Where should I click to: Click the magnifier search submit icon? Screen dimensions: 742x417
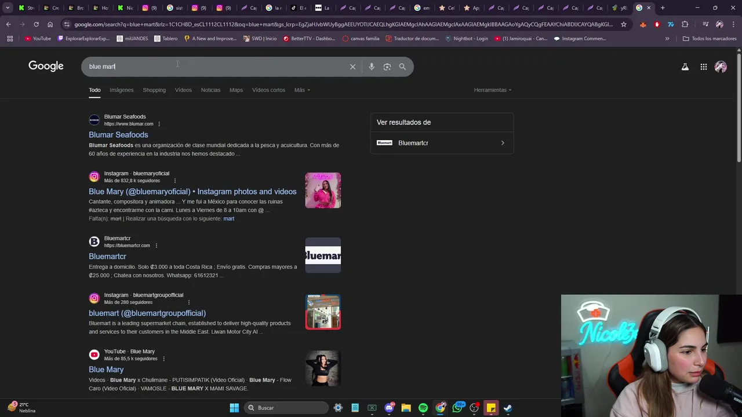point(402,67)
